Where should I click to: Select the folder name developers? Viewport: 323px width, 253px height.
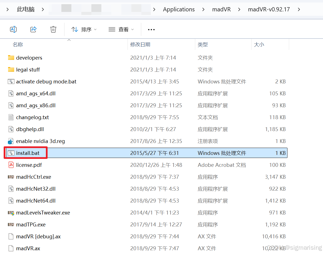pyautogui.click(x=29, y=58)
